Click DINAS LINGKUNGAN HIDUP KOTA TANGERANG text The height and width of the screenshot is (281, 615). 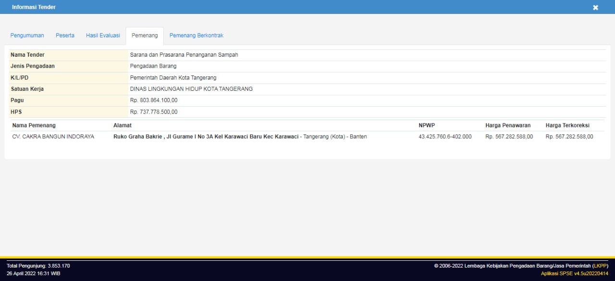(191, 89)
